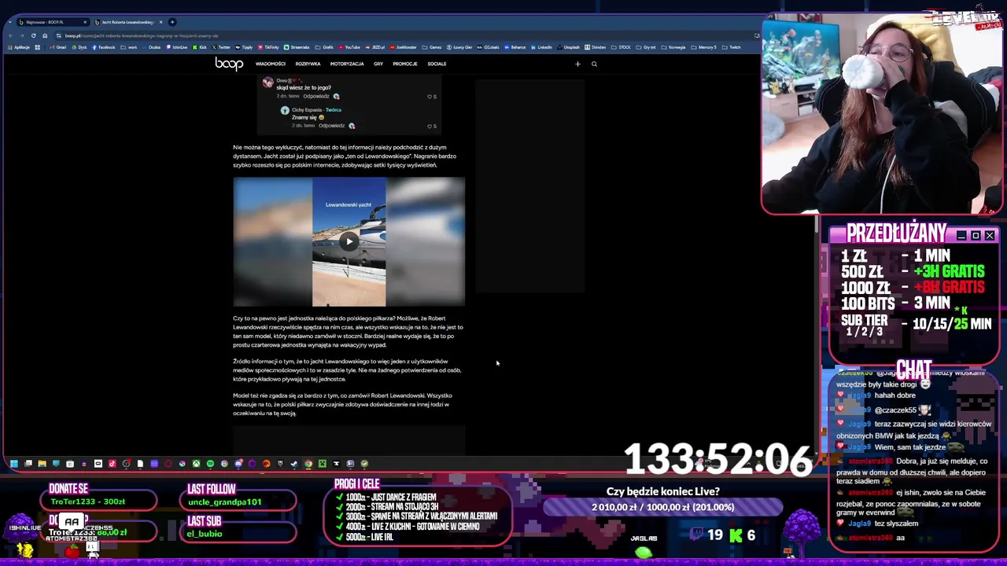The height and width of the screenshot is (566, 1007).
Task: Like the 'Znamy się' reply comment
Action: click(430, 126)
